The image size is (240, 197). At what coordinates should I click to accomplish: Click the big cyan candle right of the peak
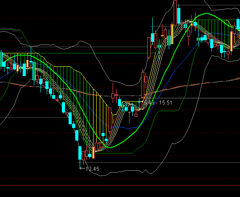(179, 16)
